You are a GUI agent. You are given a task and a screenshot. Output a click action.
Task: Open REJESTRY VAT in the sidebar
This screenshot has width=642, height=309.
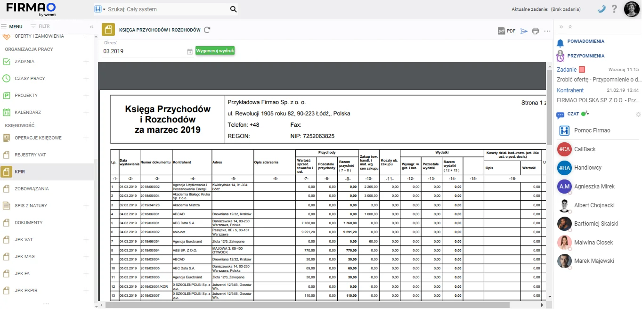tap(30, 155)
